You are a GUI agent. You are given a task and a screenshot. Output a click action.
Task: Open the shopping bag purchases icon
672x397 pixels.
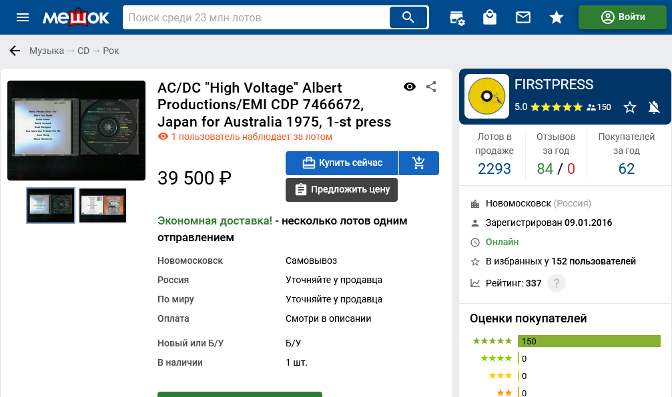coord(490,17)
